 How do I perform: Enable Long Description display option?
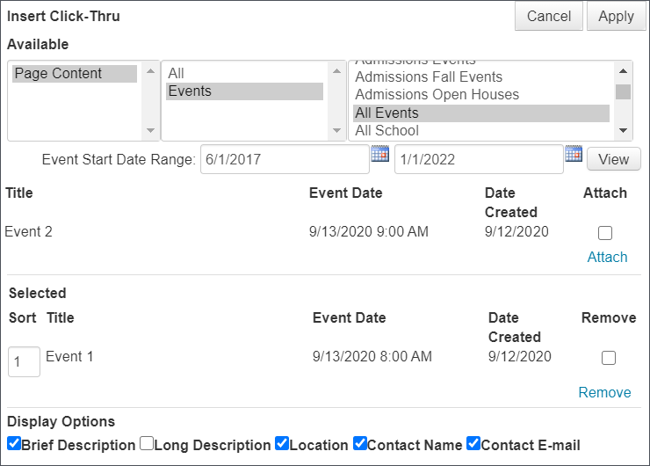pyautogui.click(x=147, y=443)
